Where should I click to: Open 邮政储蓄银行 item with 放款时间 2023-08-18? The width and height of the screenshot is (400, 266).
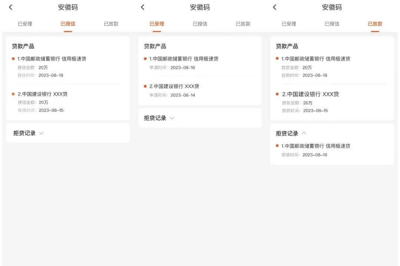(316, 59)
